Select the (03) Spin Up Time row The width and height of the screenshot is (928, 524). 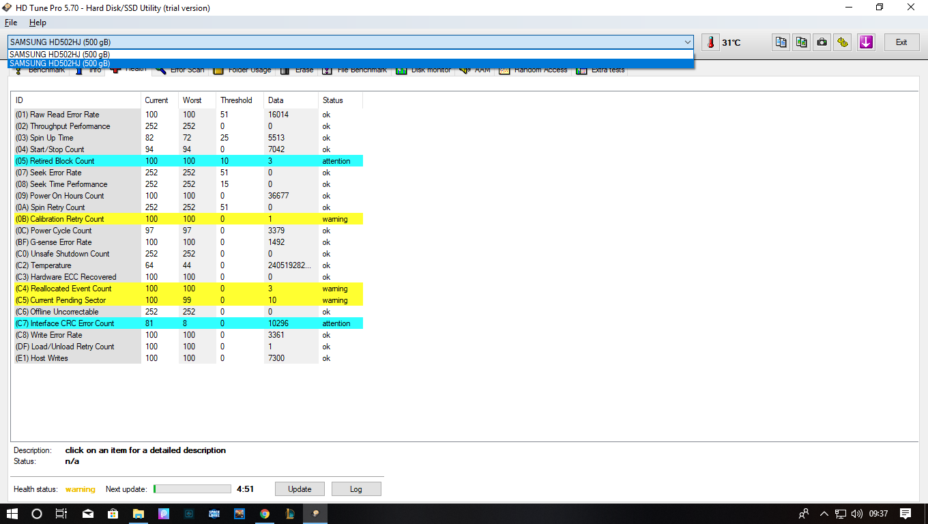pyautogui.click(x=188, y=138)
